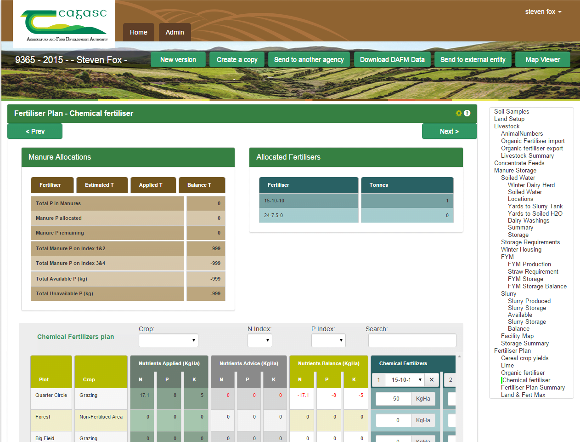Open the steven fox user menu
This screenshot has height=442, width=580.
pos(543,12)
